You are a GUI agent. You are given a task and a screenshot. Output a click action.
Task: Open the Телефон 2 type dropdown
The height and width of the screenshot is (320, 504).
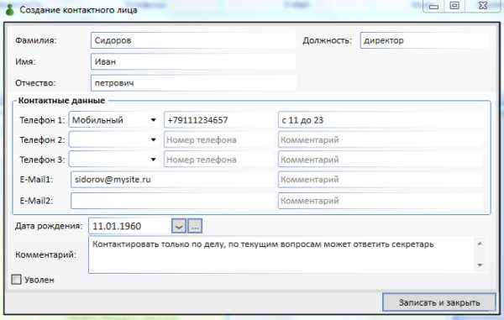pos(154,139)
